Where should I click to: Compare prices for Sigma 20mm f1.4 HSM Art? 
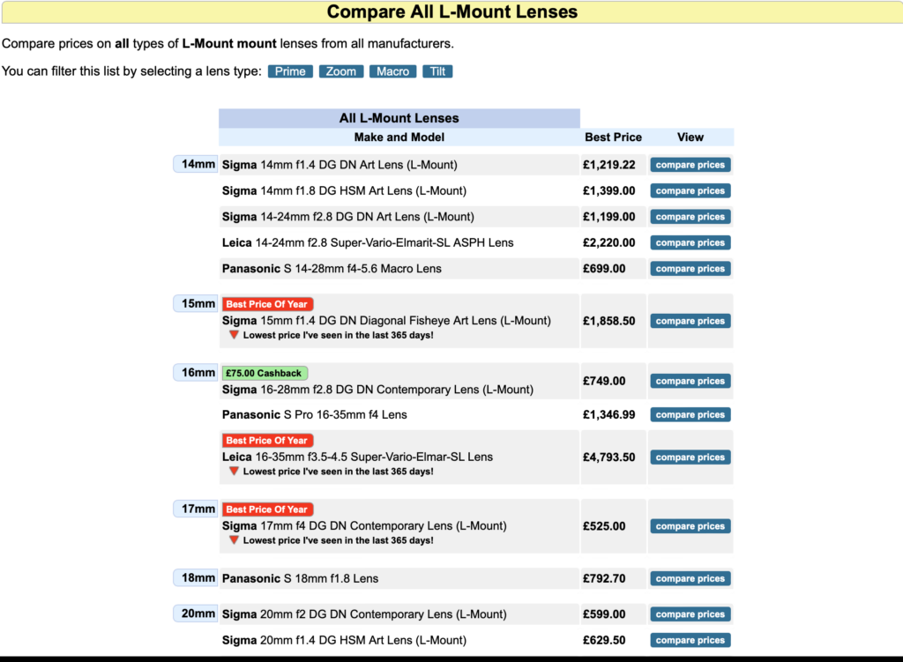[690, 640]
